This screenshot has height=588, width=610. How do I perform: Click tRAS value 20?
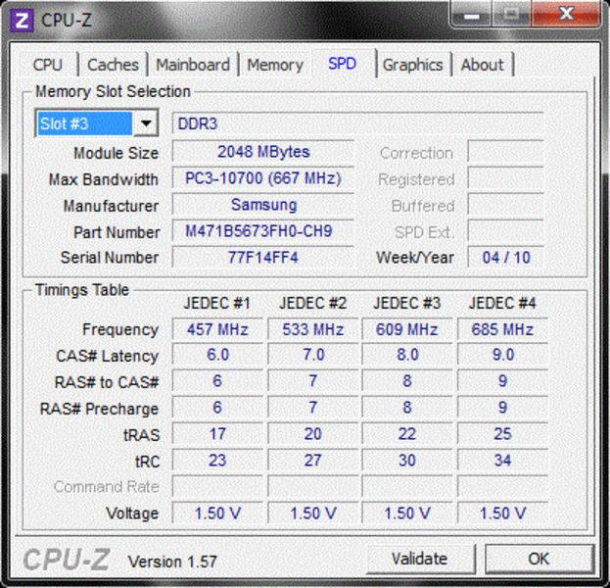(313, 434)
